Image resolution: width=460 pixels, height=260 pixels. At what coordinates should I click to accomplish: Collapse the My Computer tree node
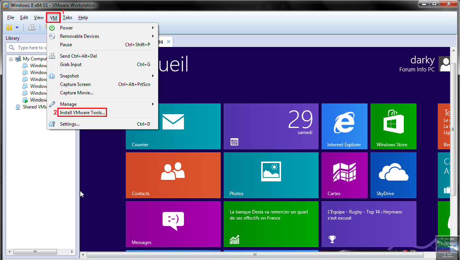11,59
